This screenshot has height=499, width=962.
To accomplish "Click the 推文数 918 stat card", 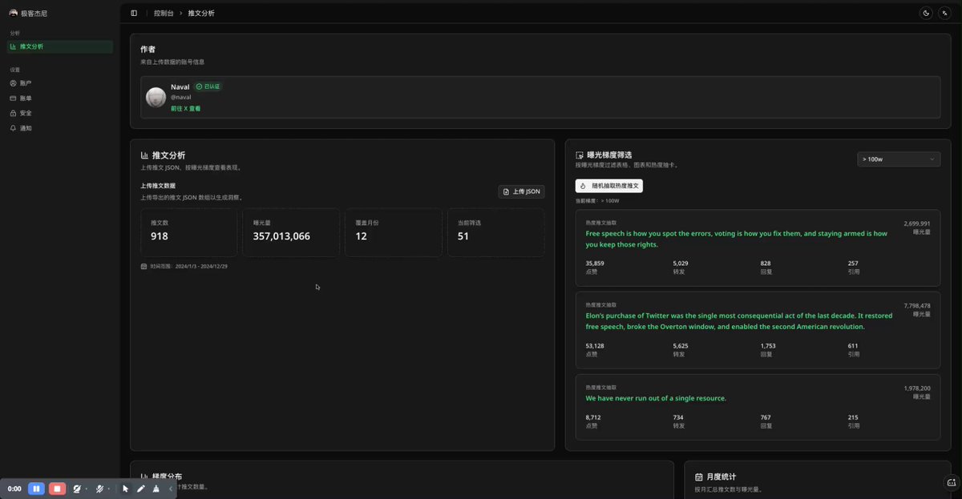I will (x=188, y=232).
